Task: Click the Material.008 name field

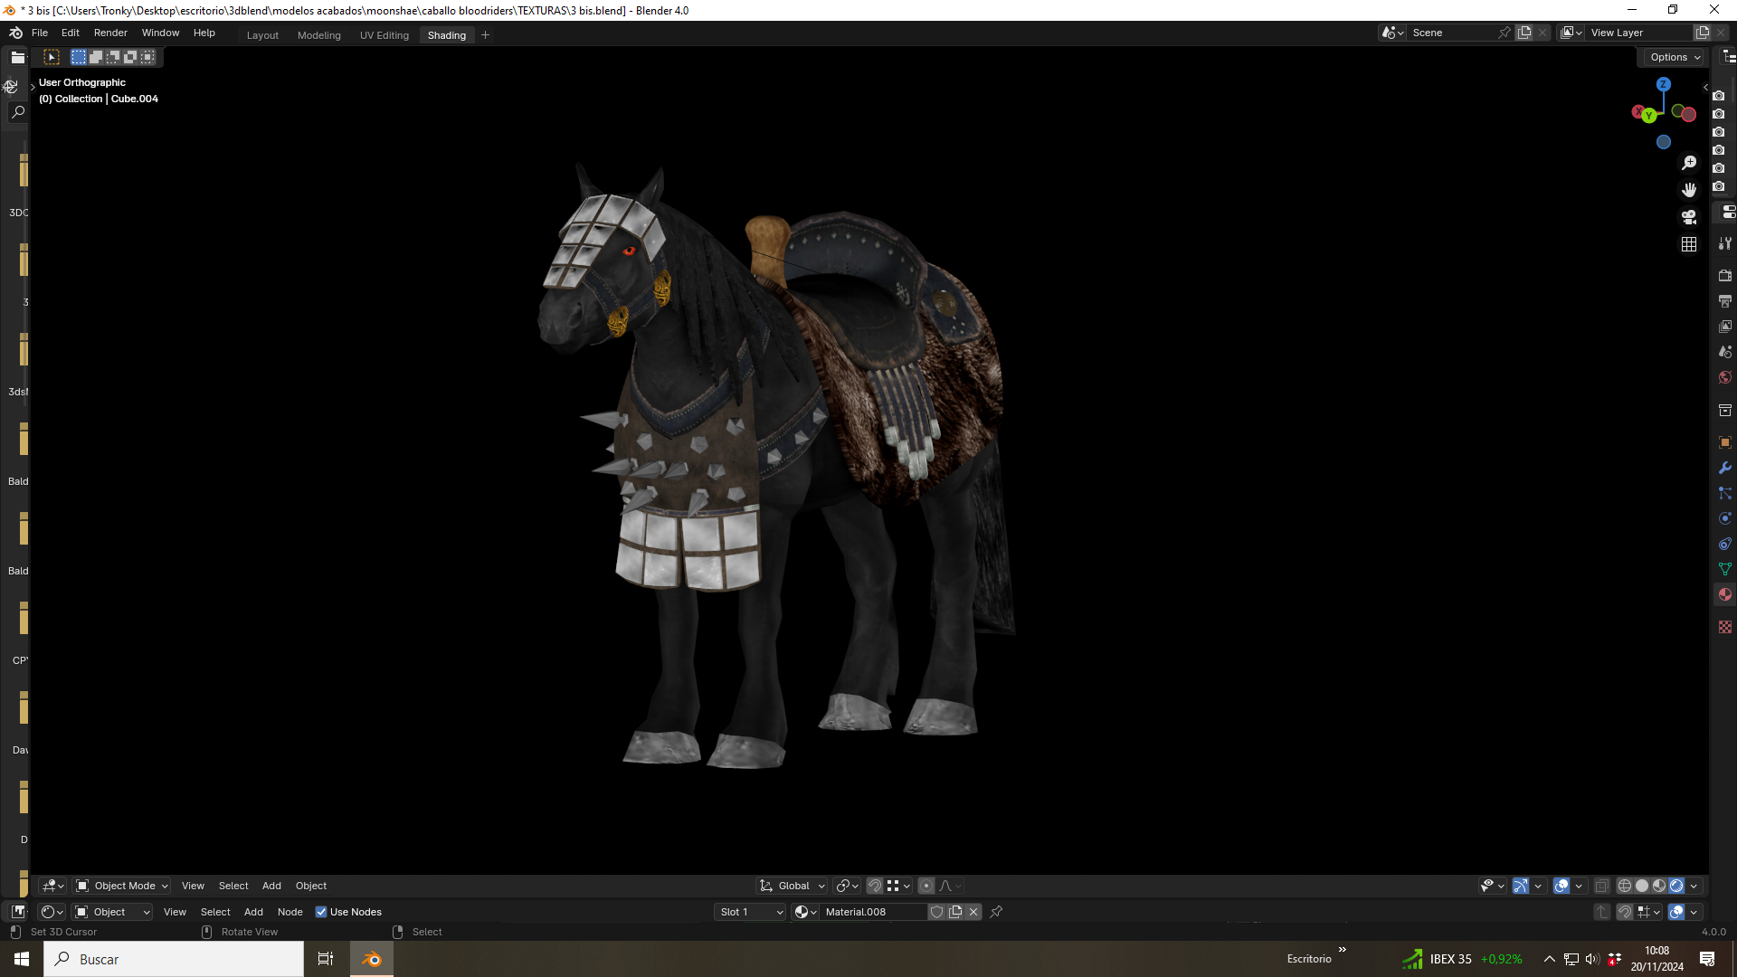Action: coord(873,912)
